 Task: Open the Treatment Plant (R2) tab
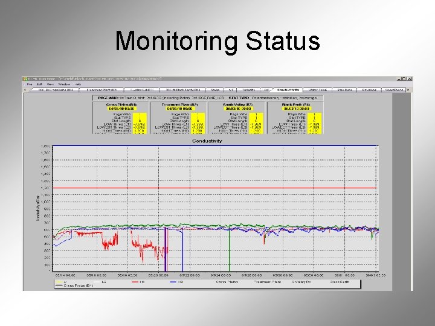click(102, 90)
